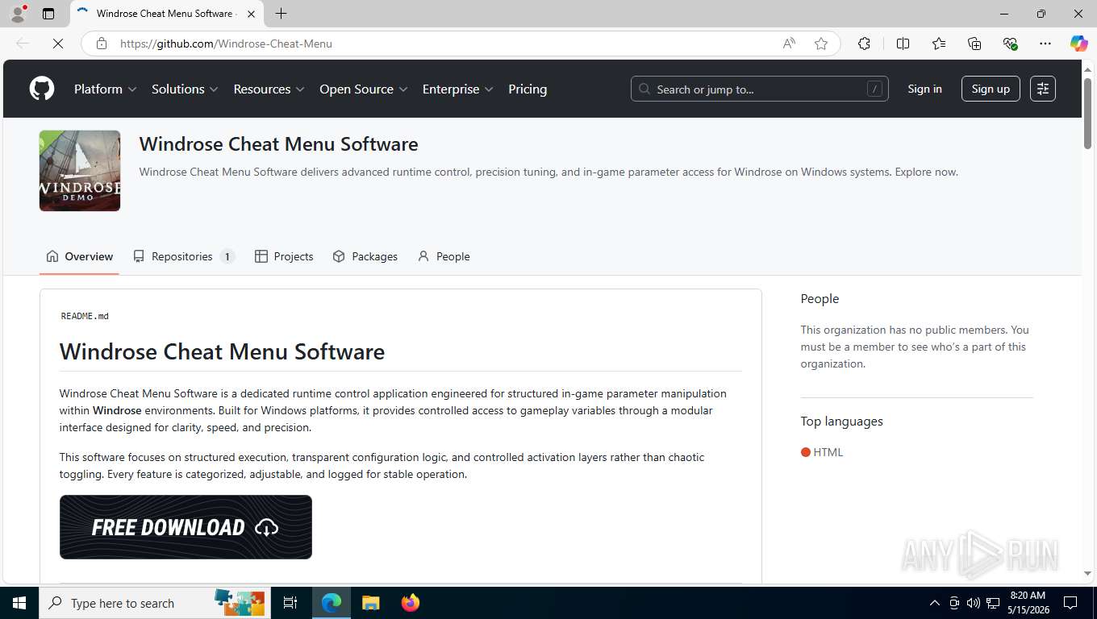Screen dimensions: 1097x619
Task: Open volume control in system tray
Action: pyautogui.click(x=974, y=603)
